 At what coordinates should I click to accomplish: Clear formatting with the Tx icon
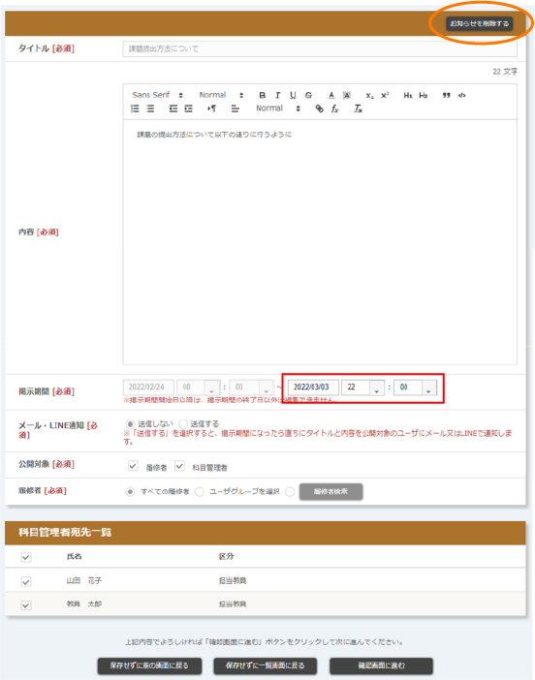click(x=358, y=108)
